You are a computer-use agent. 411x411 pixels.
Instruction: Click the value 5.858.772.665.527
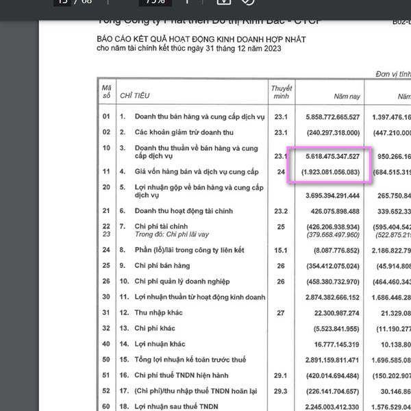[x=333, y=117]
